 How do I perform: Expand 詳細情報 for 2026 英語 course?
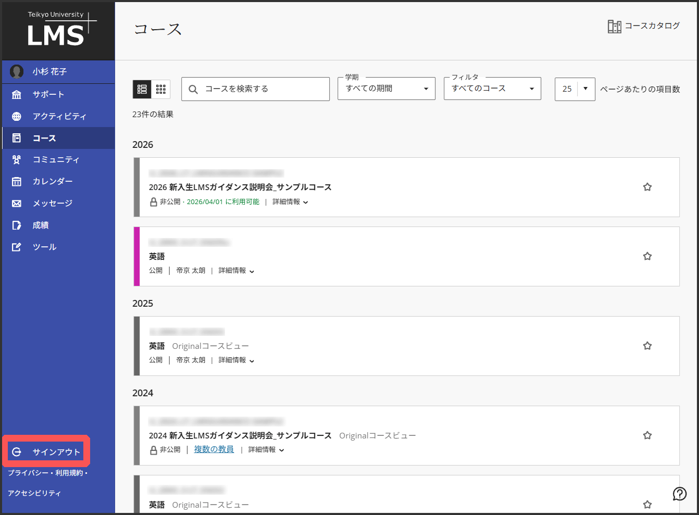(236, 271)
